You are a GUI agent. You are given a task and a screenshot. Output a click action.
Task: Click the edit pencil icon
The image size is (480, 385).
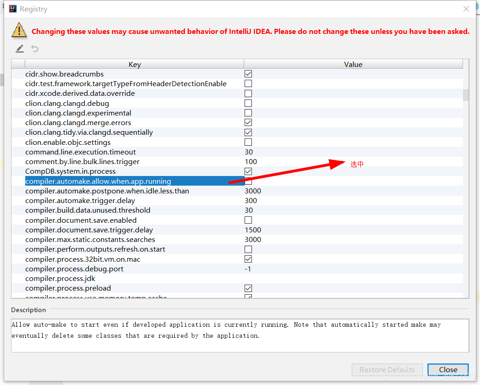pyautogui.click(x=20, y=49)
